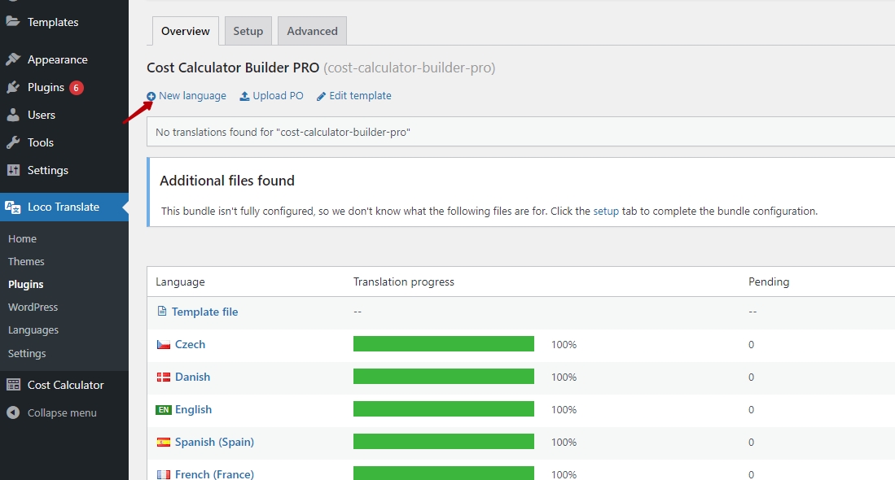The height and width of the screenshot is (480, 895).
Task: Open the Template file link
Action: coord(205,312)
